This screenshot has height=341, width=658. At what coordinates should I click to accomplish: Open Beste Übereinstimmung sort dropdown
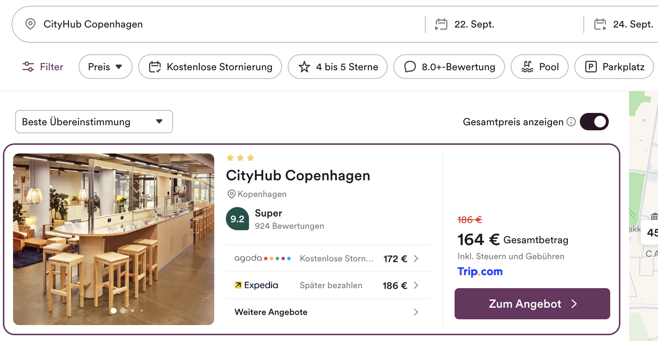(x=94, y=122)
